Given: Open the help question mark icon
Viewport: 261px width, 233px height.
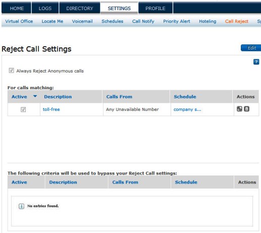Looking at the screenshot, I should coord(256,62).
